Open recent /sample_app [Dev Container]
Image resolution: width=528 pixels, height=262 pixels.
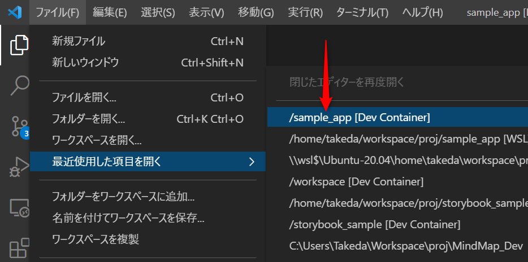pyautogui.click(x=397, y=117)
